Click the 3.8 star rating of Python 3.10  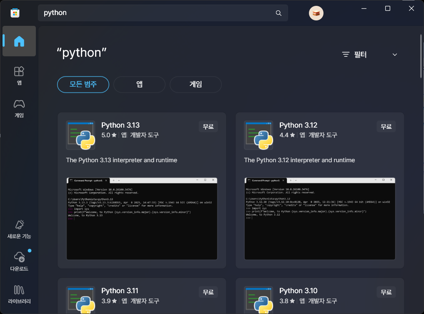point(287,301)
